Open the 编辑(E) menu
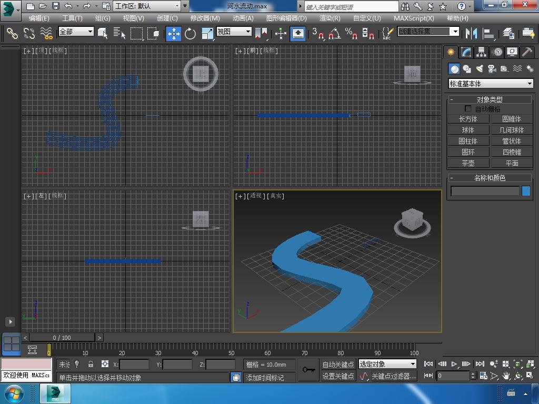Viewport: 539px width, 404px height. 39,18
